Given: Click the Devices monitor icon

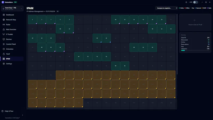Looking at the screenshot, I should point(4,39).
